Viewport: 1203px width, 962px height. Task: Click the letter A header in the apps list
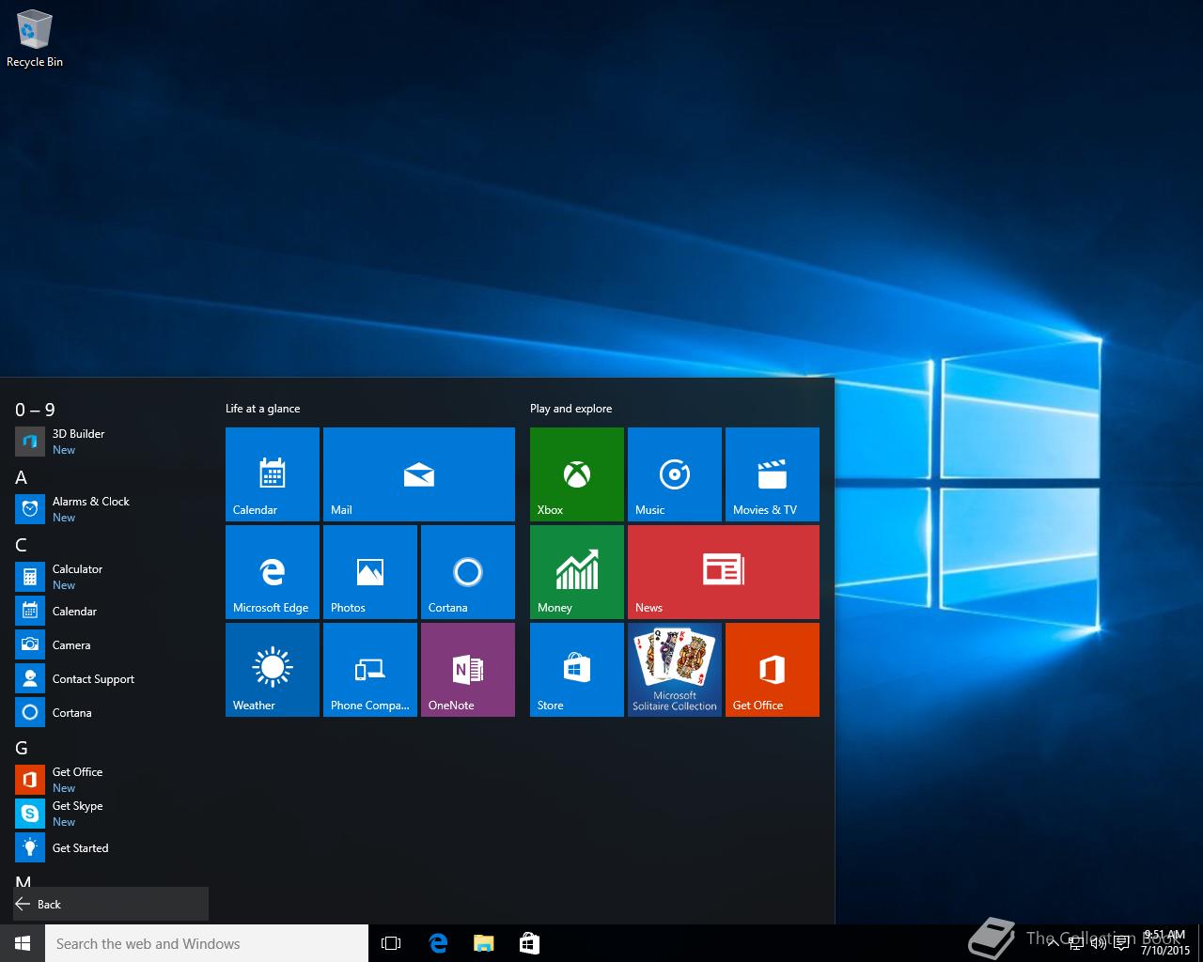point(22,477)
